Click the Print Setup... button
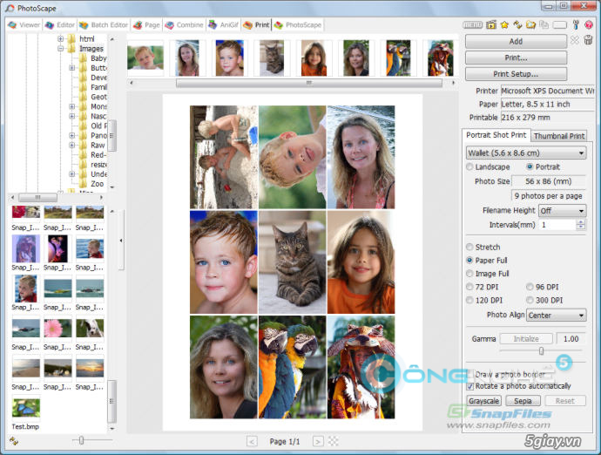This screenshot has height=455, width=601. (516, 74)
